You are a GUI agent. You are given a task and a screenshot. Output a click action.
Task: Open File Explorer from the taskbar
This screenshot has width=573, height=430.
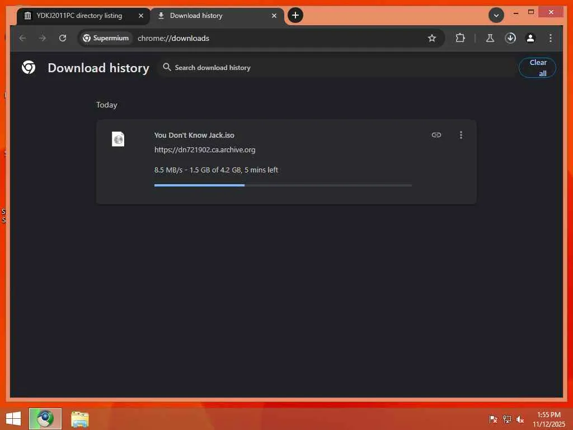pyautogui.click(x=79, y=419)
